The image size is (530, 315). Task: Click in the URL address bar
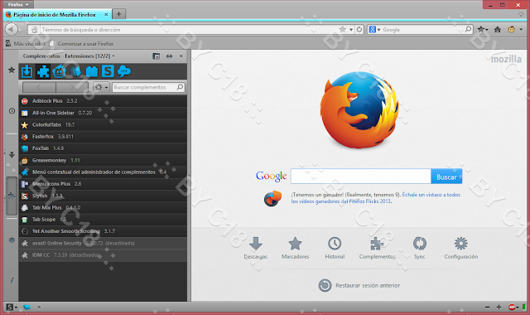(x=190, y=30)
